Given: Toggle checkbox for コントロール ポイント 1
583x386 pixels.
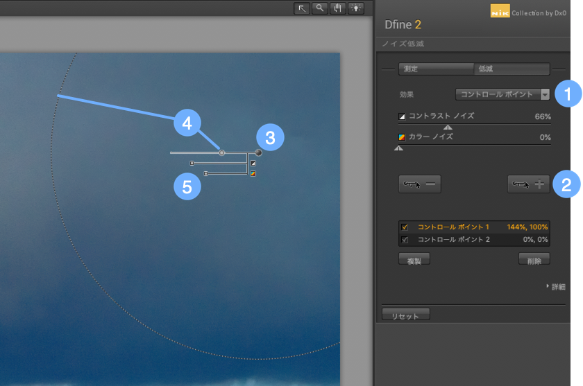Looking at the screenshot, I should (405, 227).
